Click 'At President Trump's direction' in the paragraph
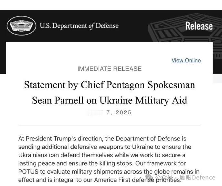 [61, 139]
